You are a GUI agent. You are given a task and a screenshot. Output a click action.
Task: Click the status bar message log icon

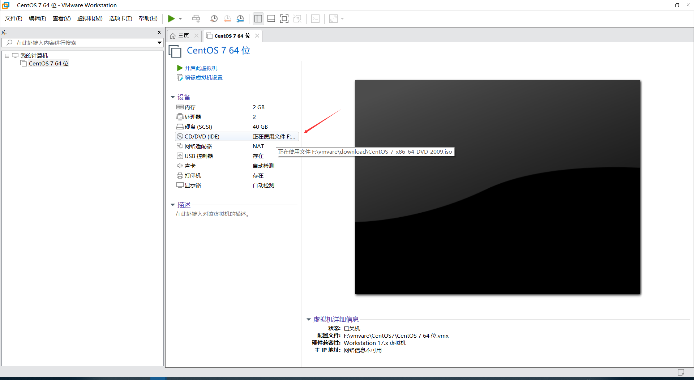[681, 372]
